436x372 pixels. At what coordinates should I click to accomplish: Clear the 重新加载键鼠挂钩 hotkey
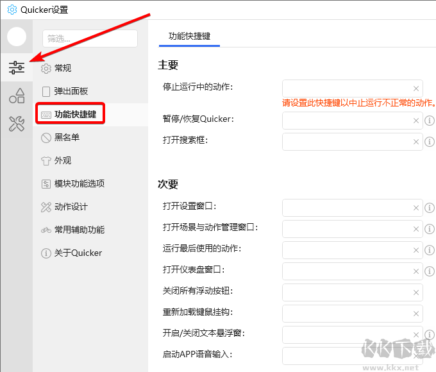click(416, 314)
